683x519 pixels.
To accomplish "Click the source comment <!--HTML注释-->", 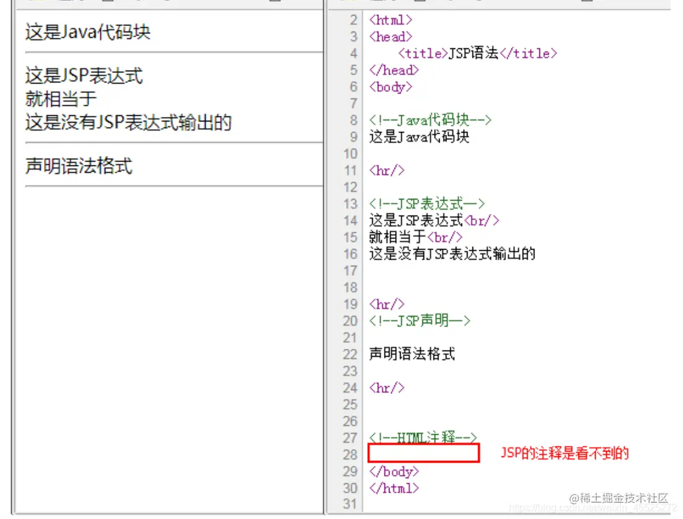I will click(x=423, y=437).
